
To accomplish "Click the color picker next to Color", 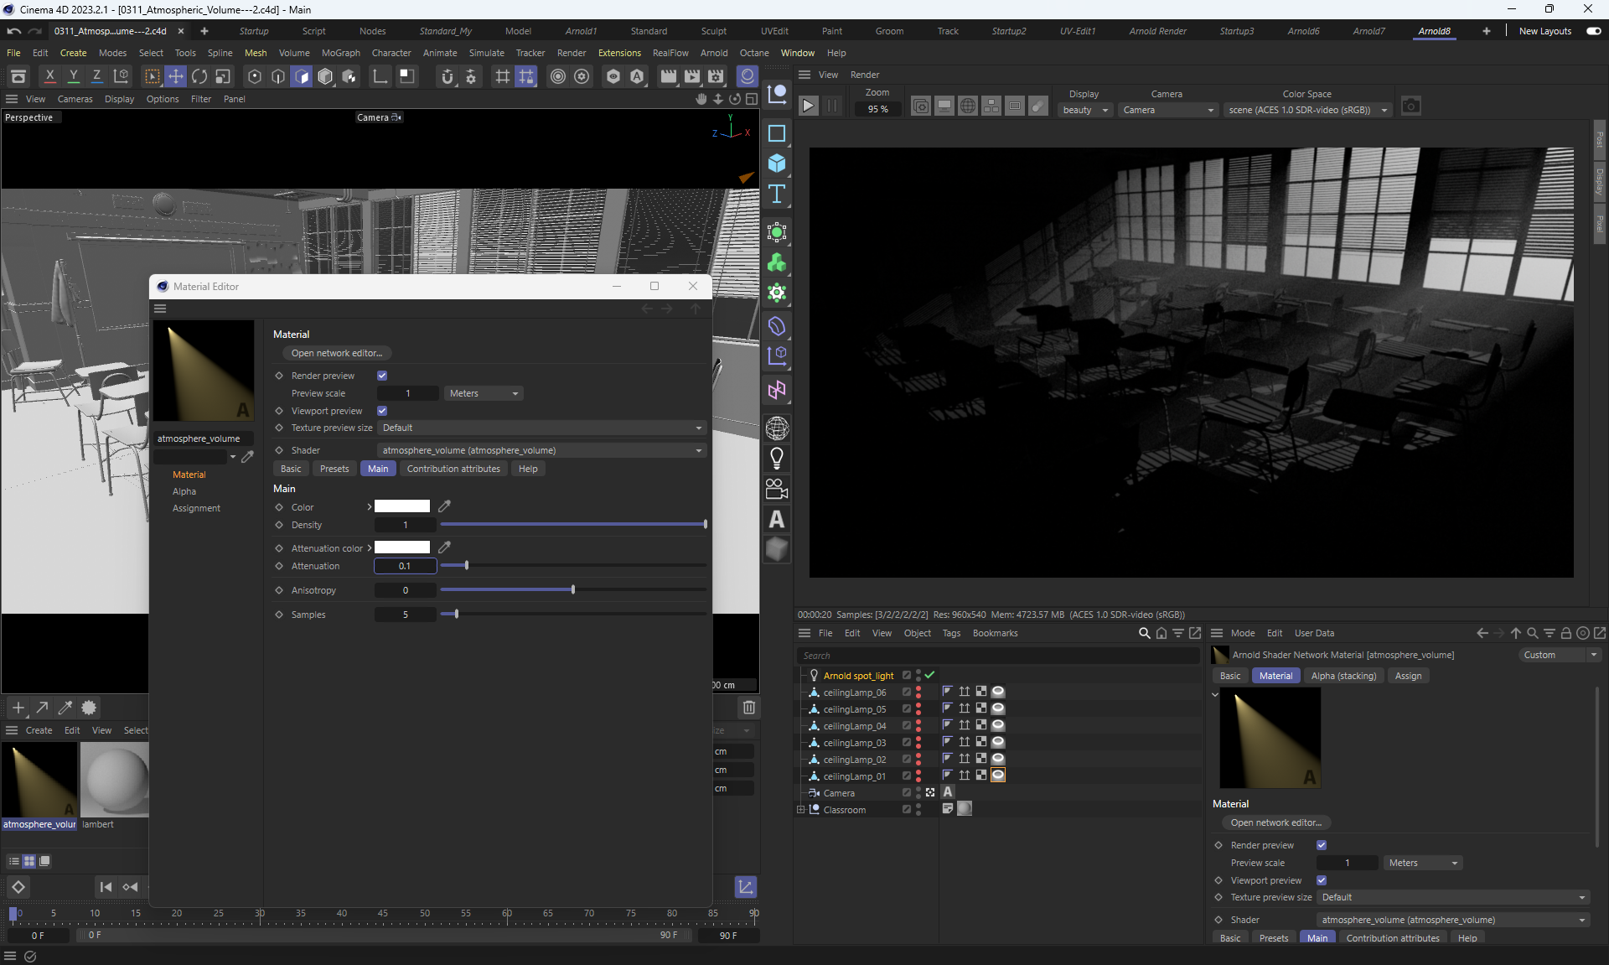I will [x=445, y=506].
